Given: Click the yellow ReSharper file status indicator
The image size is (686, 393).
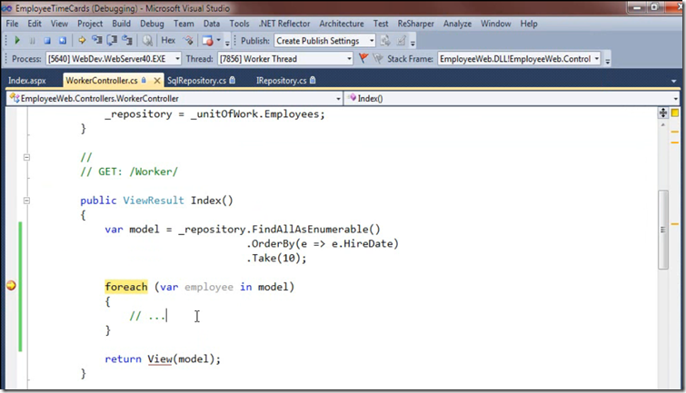Looking at the screenshot, I should tap(675, 113).
